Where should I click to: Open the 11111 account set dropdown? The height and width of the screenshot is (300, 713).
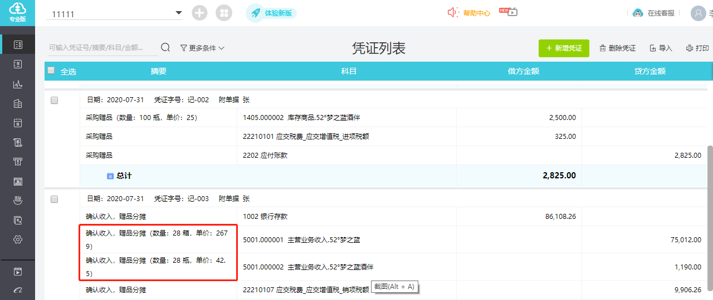116,13
